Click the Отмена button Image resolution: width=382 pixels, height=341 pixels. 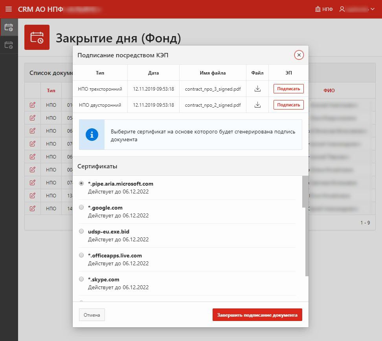tap(92, 315)
